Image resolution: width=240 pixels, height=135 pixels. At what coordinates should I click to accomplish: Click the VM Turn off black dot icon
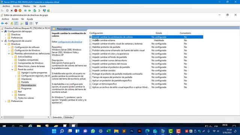pos(12,10)
